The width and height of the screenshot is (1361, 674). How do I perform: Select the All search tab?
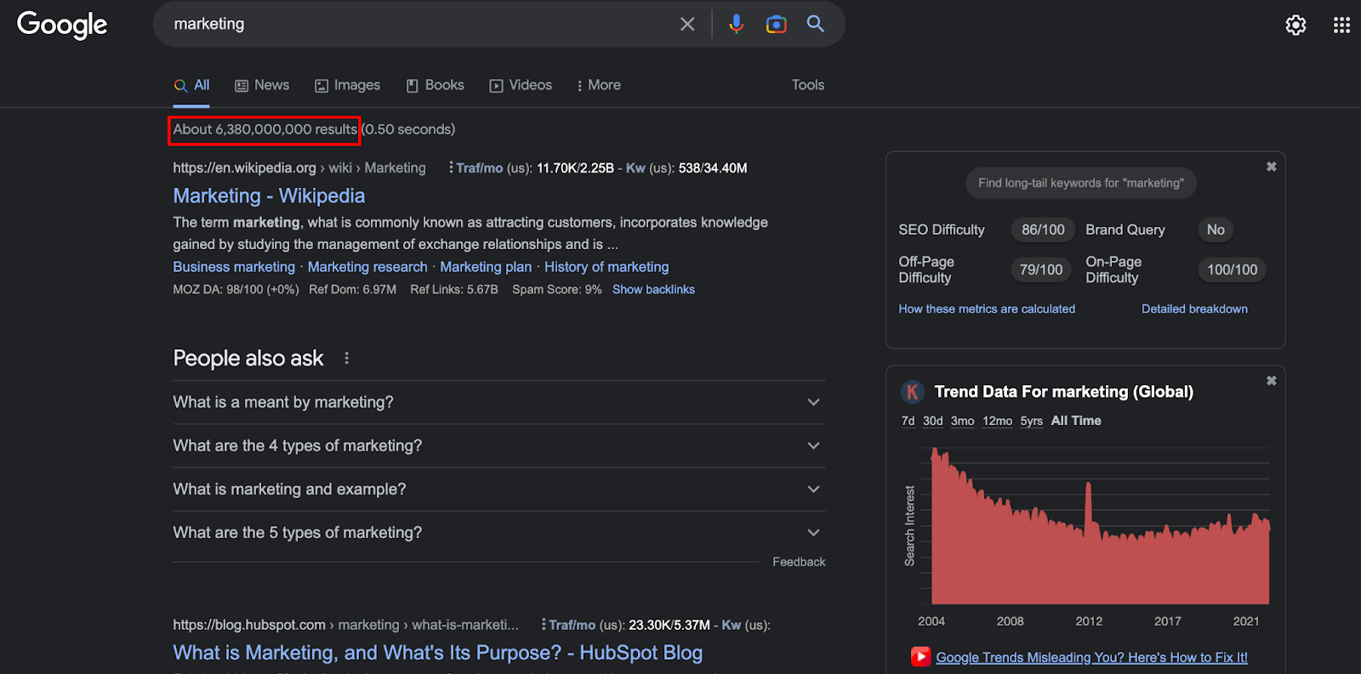pyautogui.click(x=191, y=85)
